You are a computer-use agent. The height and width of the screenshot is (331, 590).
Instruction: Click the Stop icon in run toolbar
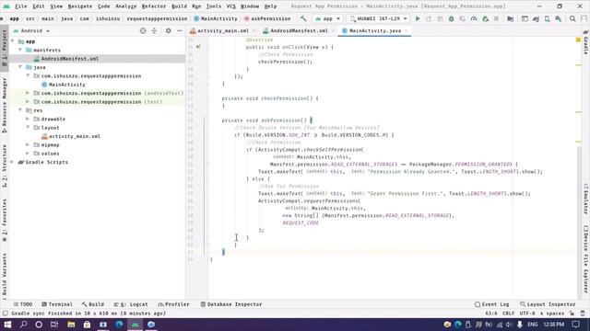point(496,18)
